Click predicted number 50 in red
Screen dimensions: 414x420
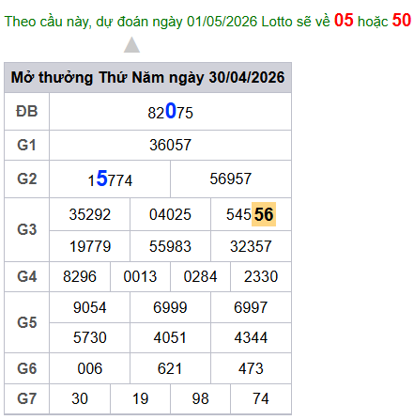coord(402,21)
